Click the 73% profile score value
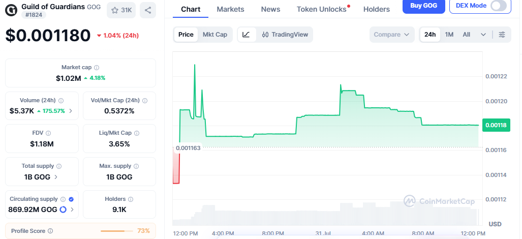Viewport: 522px width, 239px height. click(x=143, y=231)
